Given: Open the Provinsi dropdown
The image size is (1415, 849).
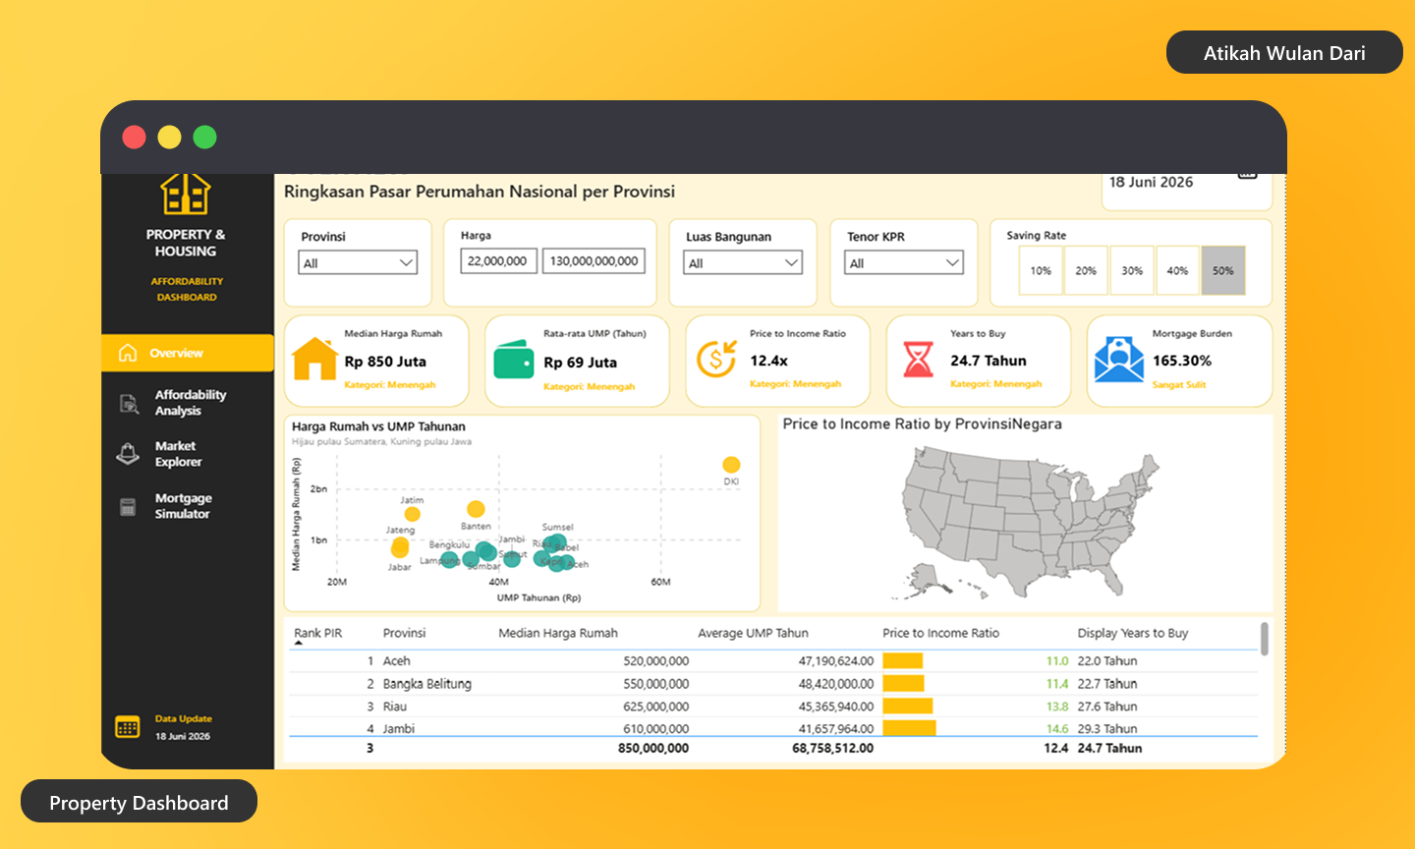Looking at the screenshot, I should (x=358, y=262).
